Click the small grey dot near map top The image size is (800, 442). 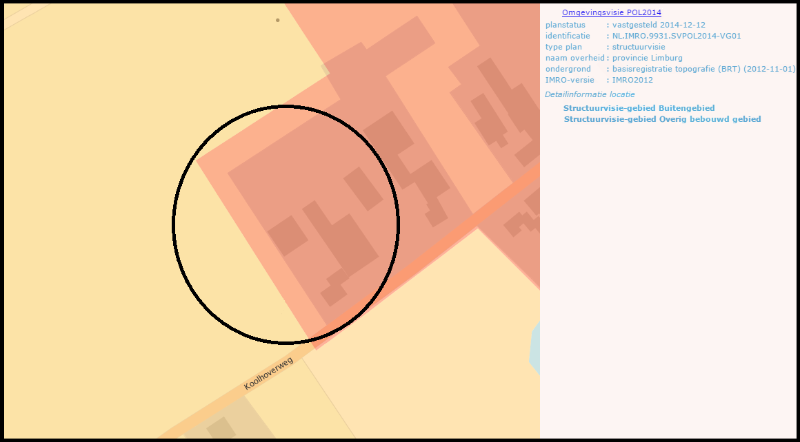coord(277,19)
